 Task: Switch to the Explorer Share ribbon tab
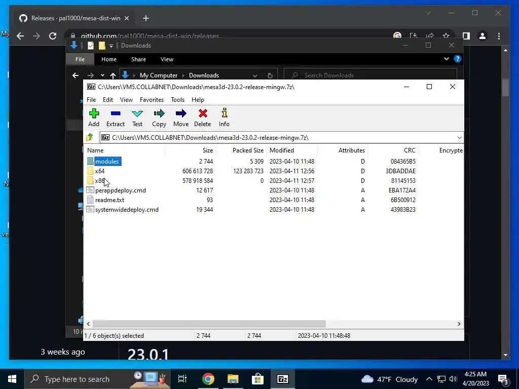[x=138, y=59]
